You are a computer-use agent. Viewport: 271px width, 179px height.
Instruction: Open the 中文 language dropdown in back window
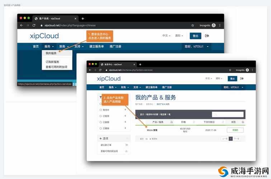(167, 36)
